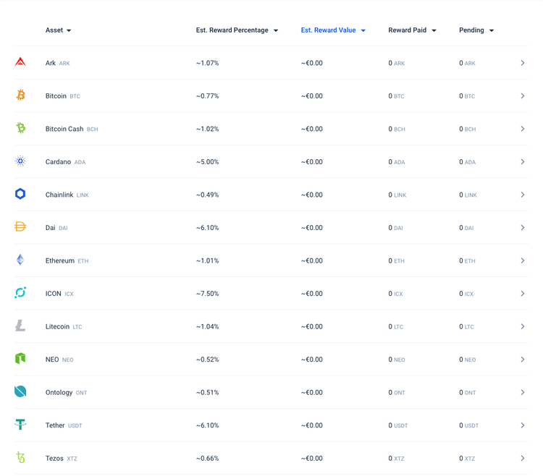Image resolution: width=543 pixels, height=476 pixels.
Task: Click Reward Paid value 0 LINK
Action: coord(397,195)
